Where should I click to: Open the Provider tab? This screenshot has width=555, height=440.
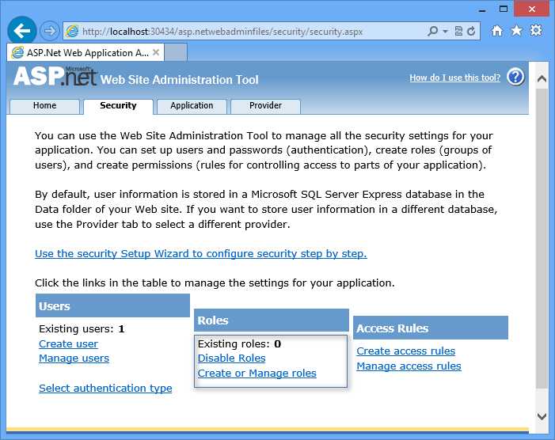pos(265,106)
